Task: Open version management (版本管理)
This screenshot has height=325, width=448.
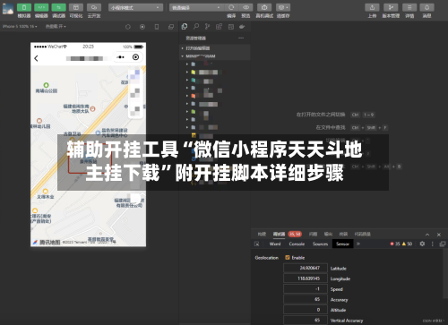Action: tap(391, 7)
